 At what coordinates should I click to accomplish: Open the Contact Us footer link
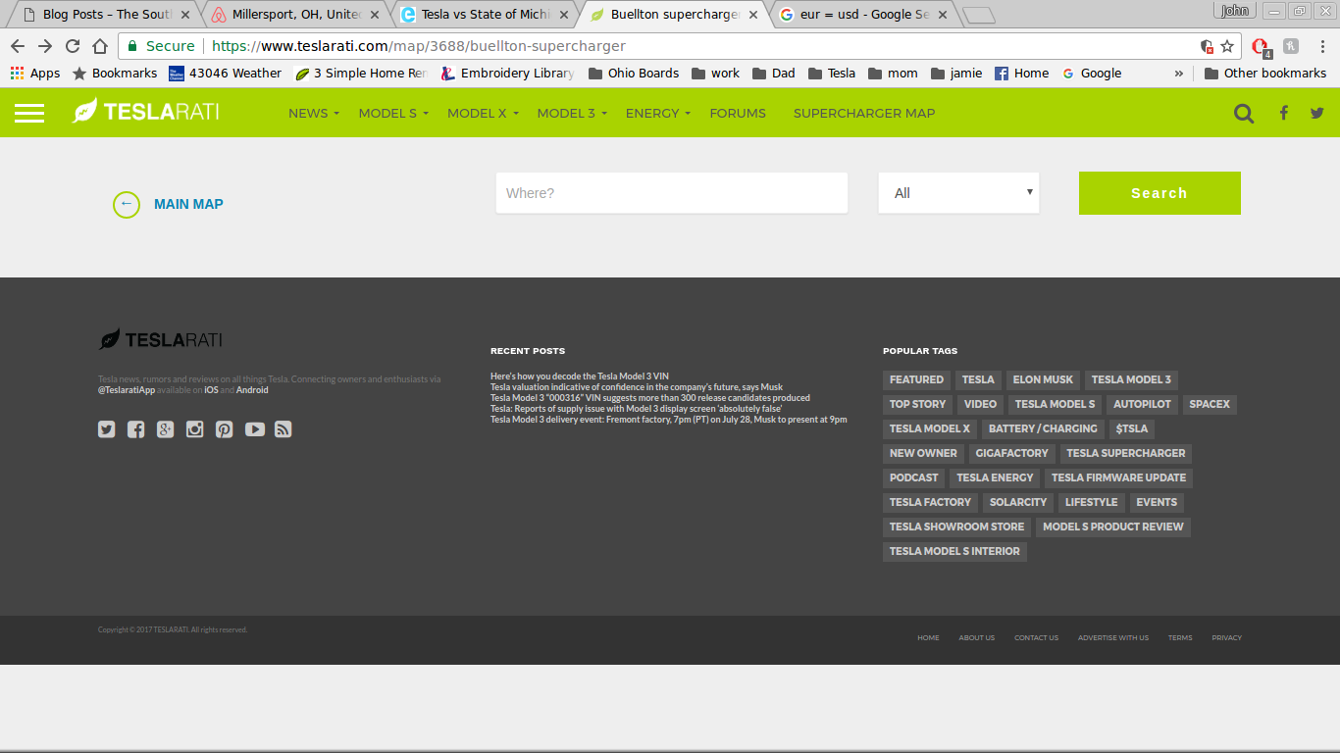tap(1036, 638)
